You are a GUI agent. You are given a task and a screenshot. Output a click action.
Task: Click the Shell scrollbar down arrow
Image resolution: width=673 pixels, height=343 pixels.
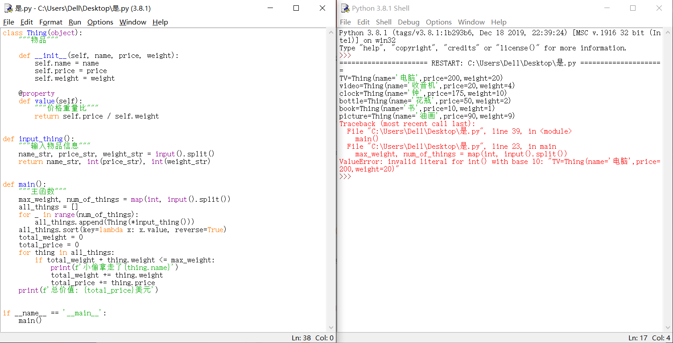668,328
